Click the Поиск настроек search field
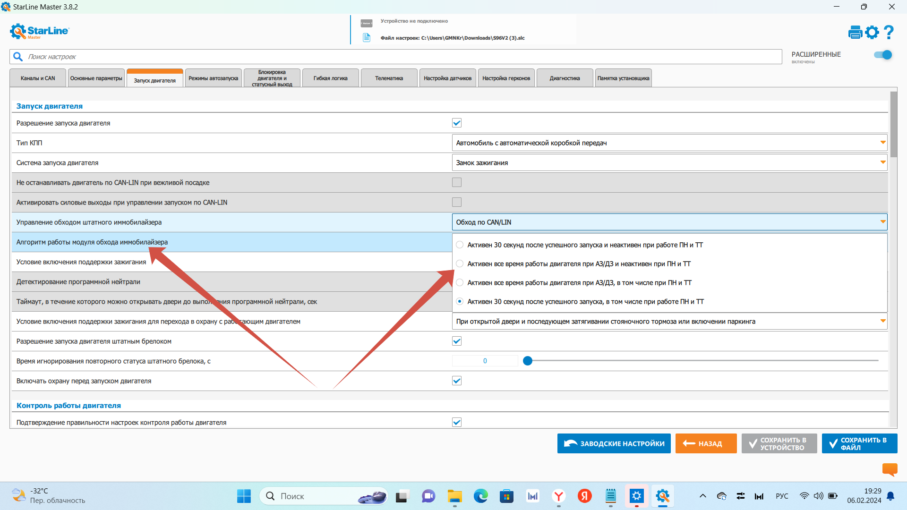 (396, 57)
